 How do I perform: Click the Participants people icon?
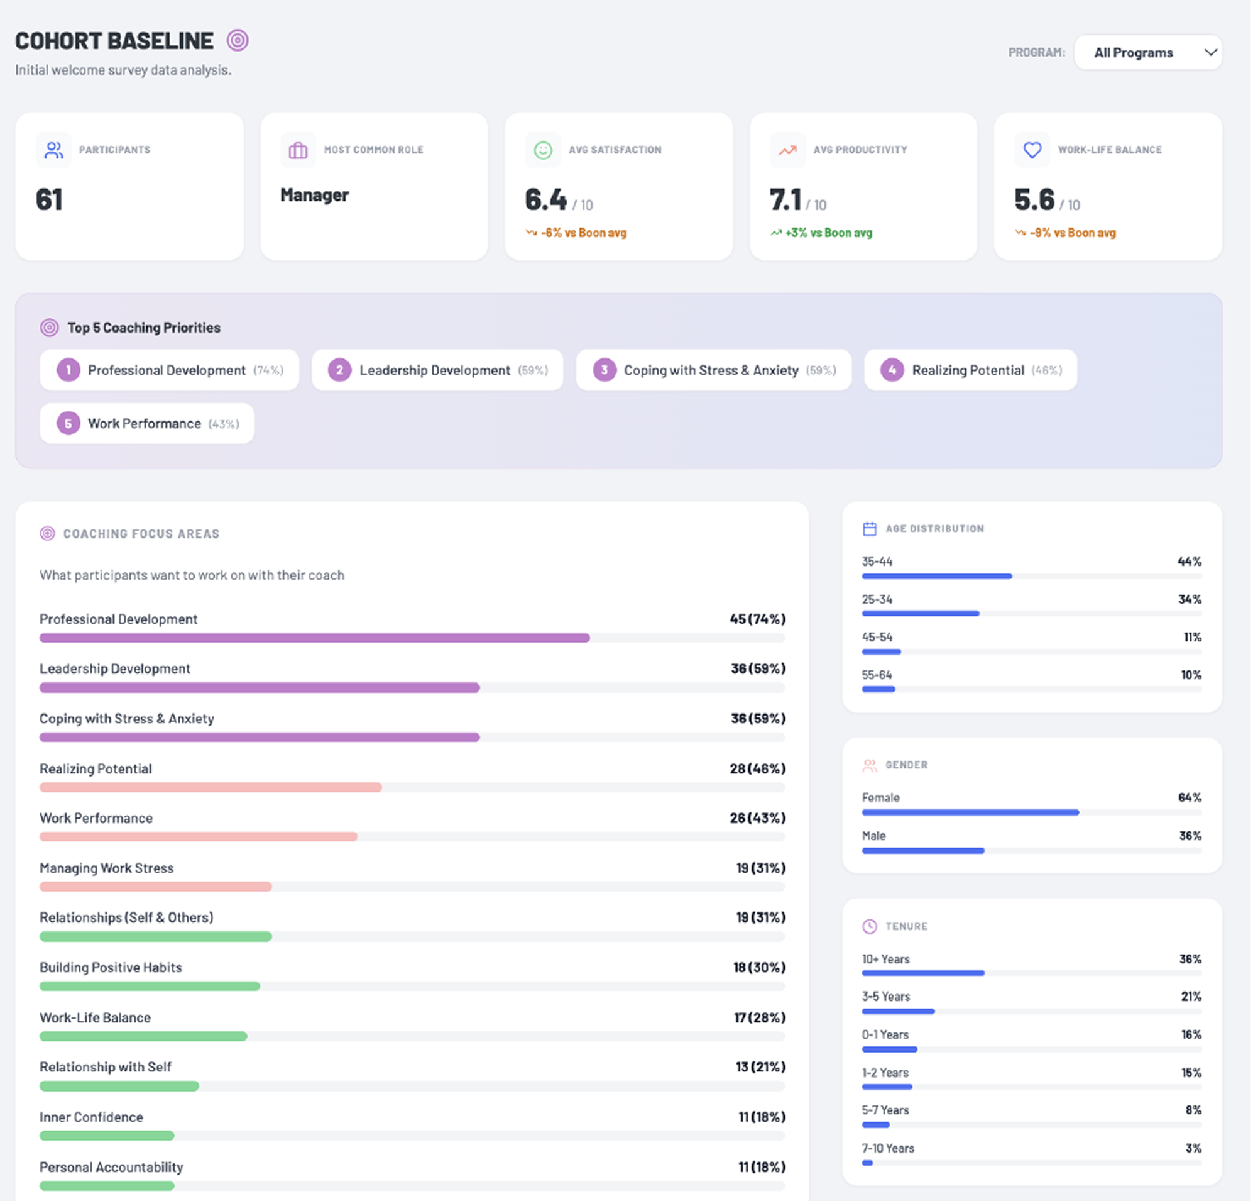point(53,150)
